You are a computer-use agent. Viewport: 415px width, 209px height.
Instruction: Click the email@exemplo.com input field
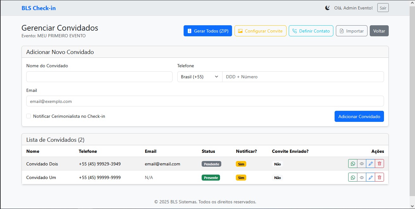(x=204, y=101)
